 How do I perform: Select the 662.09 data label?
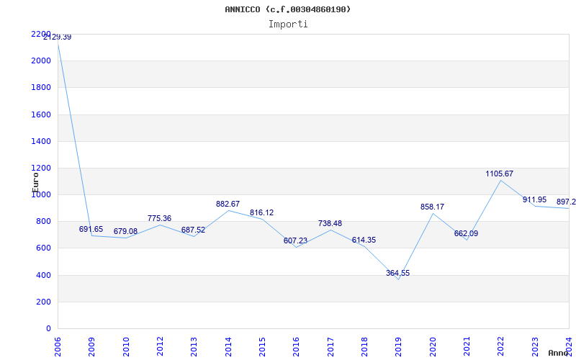(x=466, y=233)
